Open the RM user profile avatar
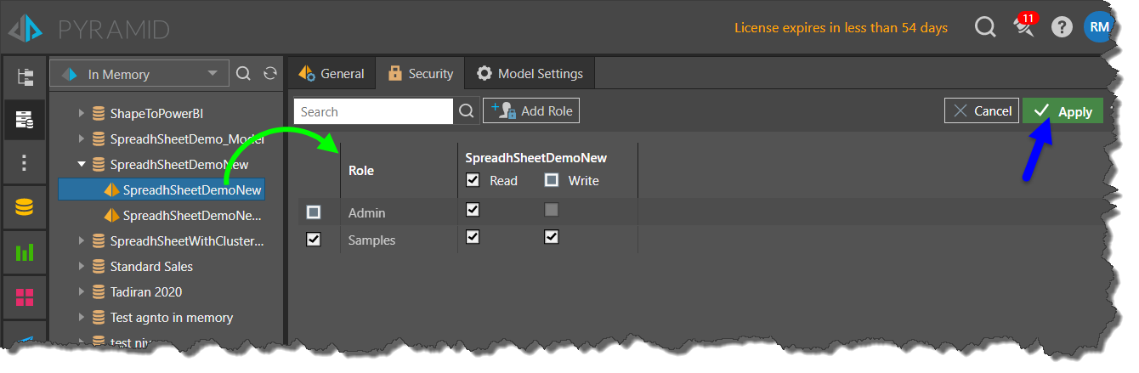1139x373 pixels. 1099,27
